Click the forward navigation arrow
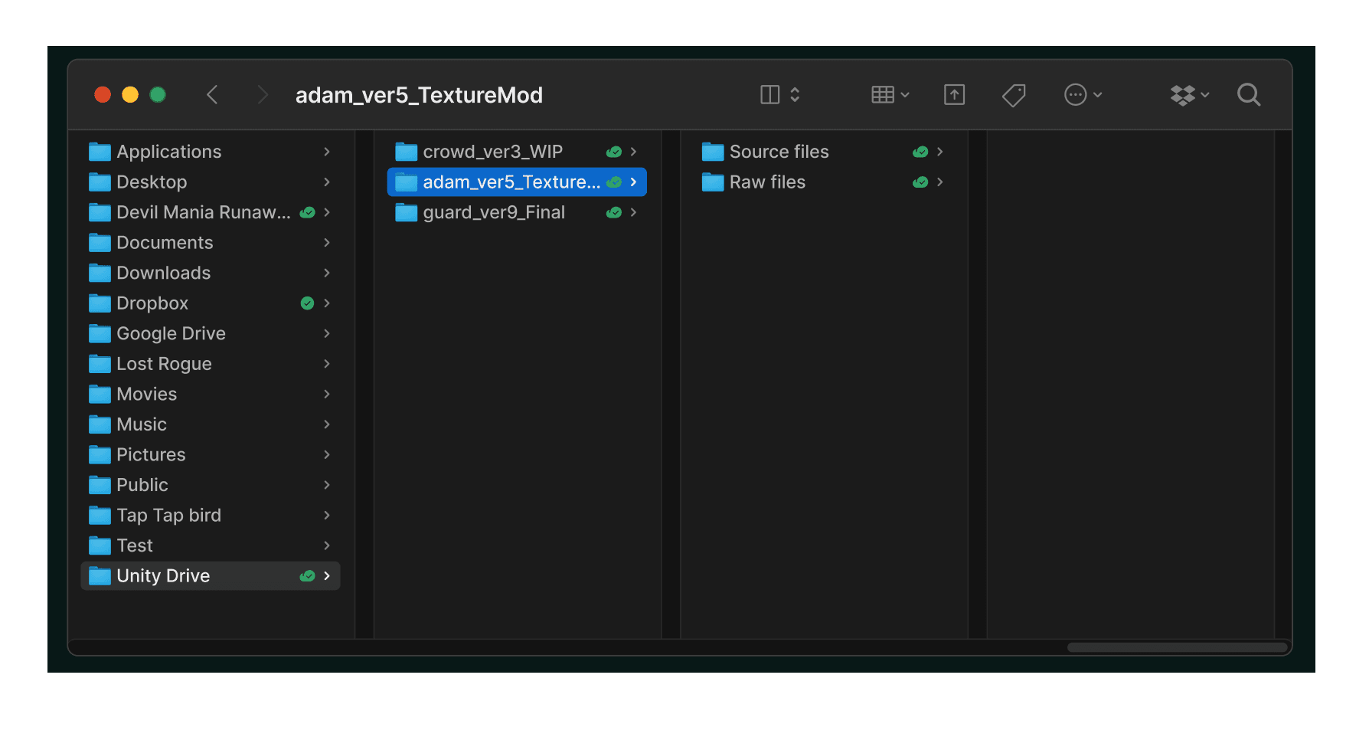Image resolution: width=1369 pixels, height=737 pixels. [x=262, y=94]
